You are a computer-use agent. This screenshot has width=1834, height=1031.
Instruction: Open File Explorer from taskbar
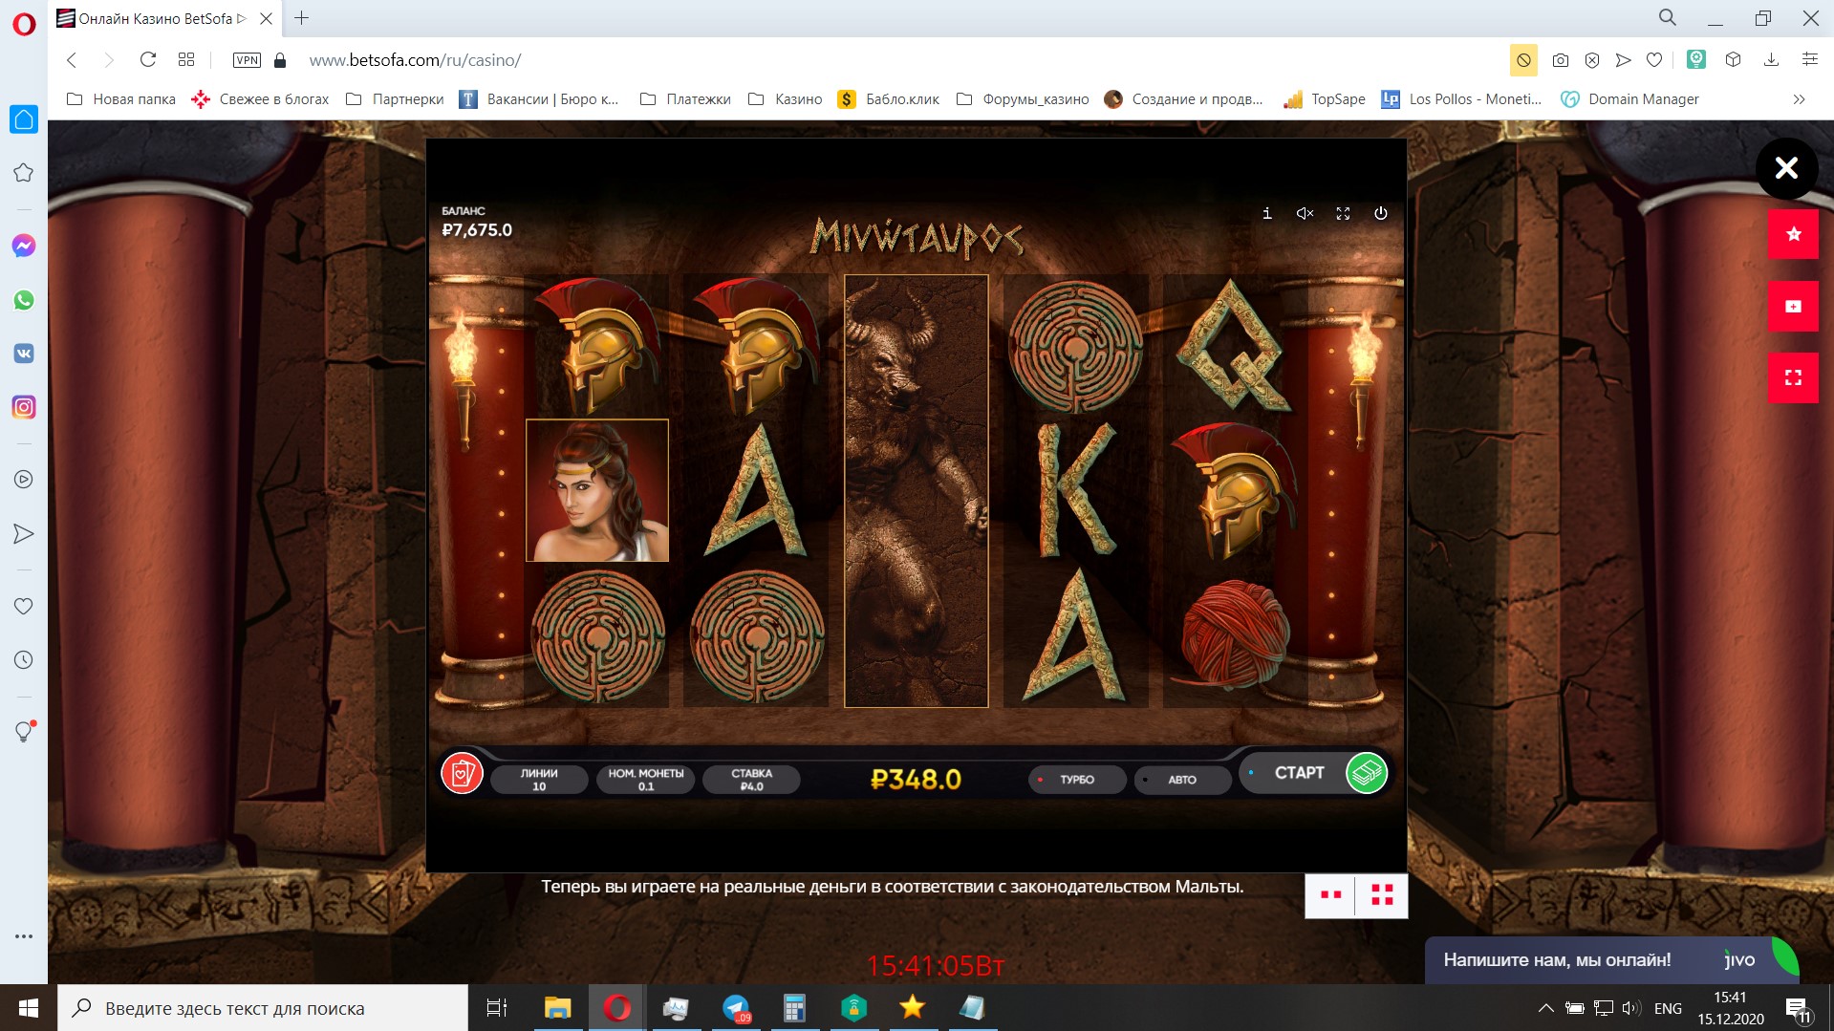[557, 1008]
